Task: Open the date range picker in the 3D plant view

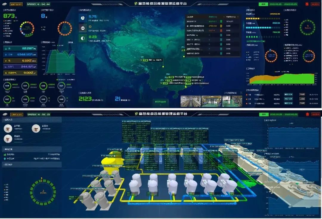Action: click(284, 114)
